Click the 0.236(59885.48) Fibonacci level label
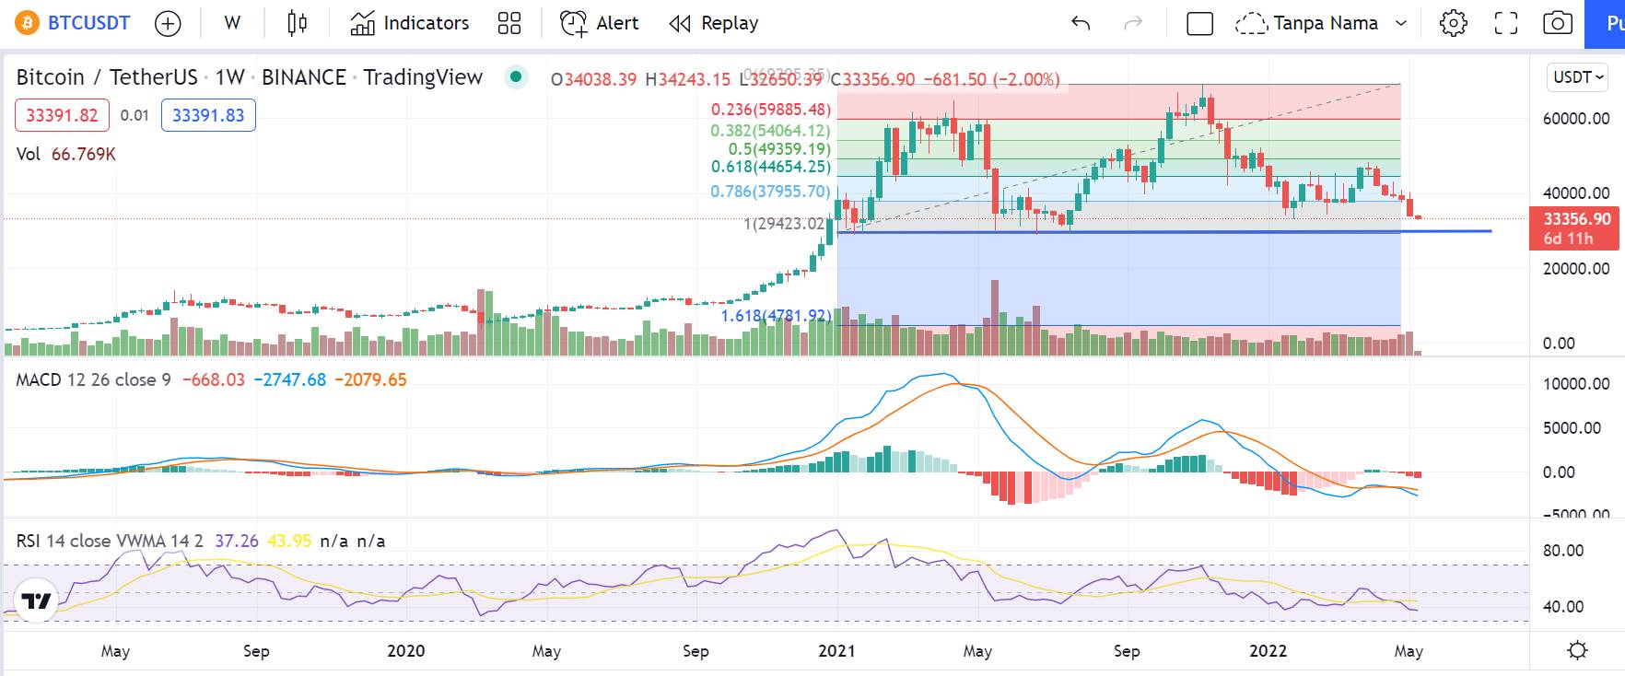 771,110
